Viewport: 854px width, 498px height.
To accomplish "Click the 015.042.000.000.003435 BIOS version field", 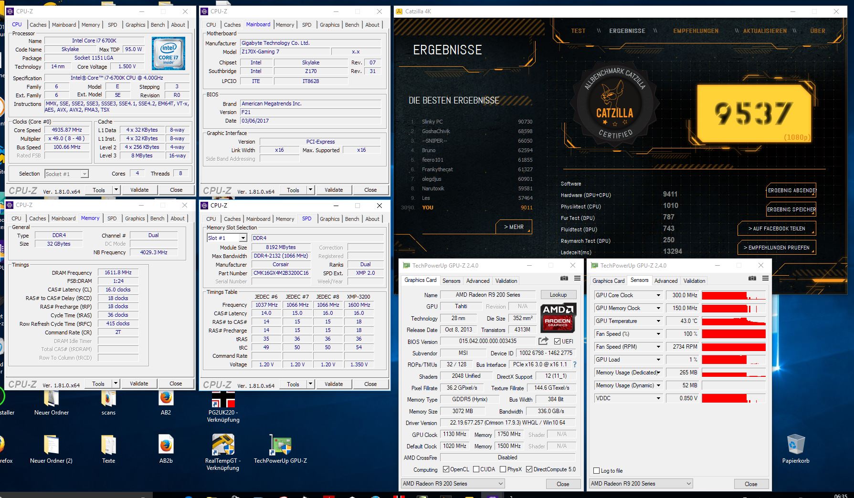I will [488, 341].
